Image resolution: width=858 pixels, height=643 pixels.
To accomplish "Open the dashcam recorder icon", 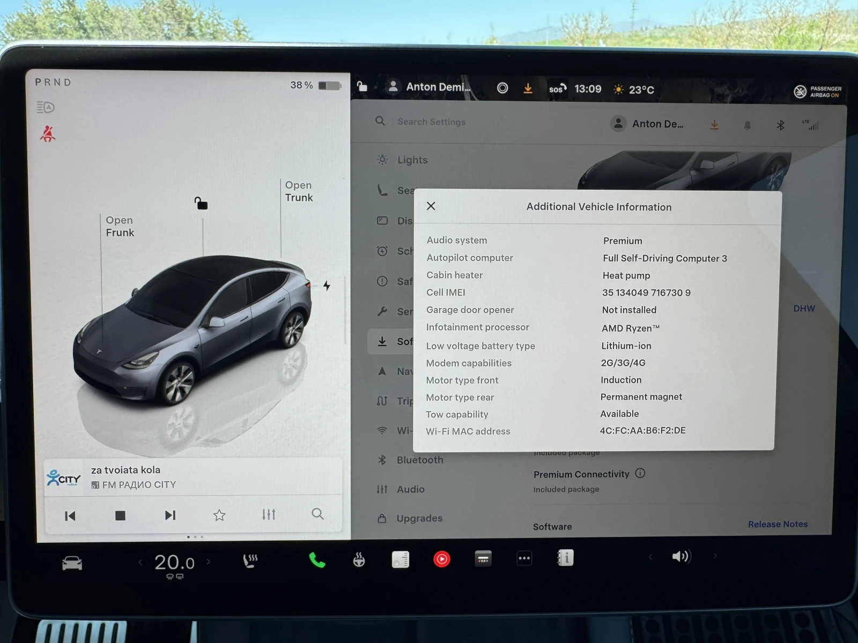I will pos(483,559).
